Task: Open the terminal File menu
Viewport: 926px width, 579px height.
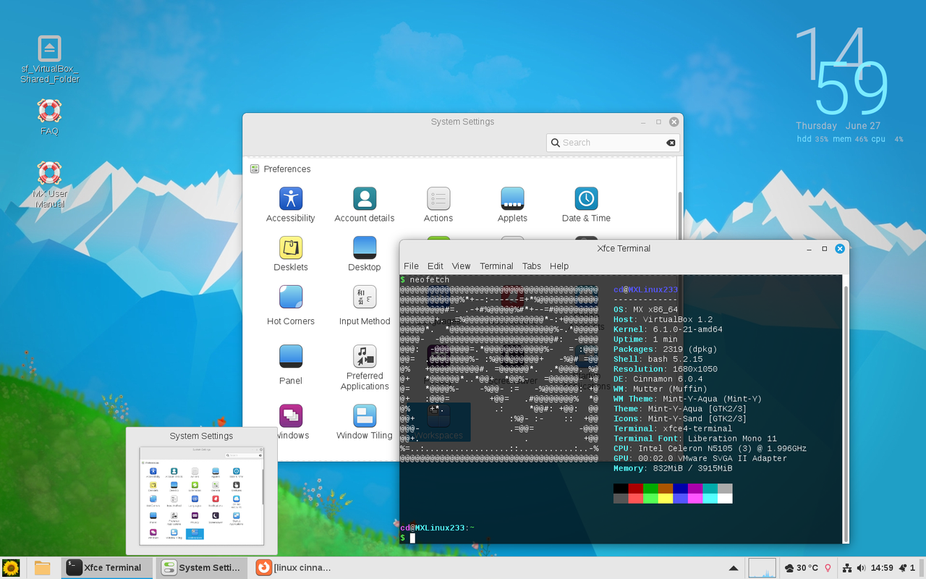Action: click(411, 266)
